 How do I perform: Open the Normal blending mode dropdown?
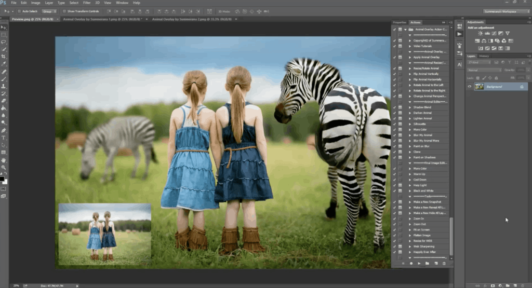click(484, 70)
